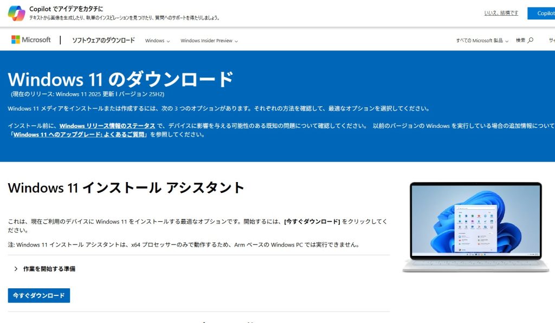Image resolution: width=555 pixels, height=323 pixels.
Task: Expand the 作業を開始する準備 section
Action: pos(49,269)
